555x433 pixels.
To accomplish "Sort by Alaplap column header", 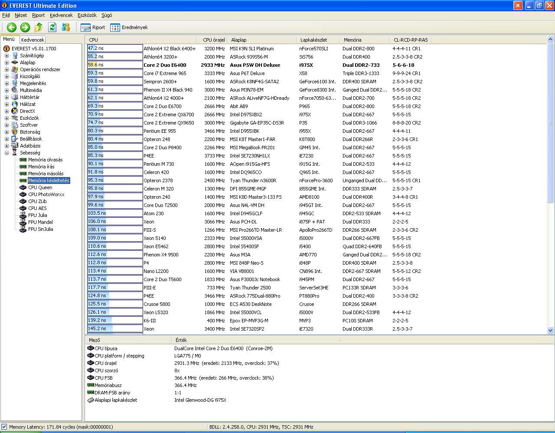I will pos(262,40).
